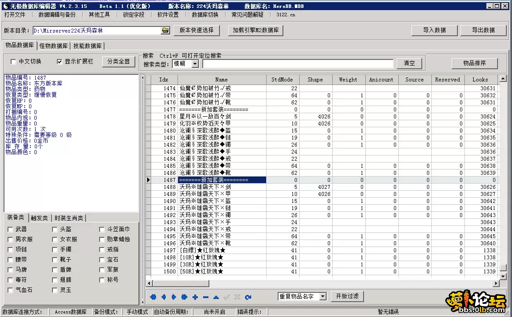
Task: Click the 物品排序 button
Action: pyautogui.click(x=475, y=63)
